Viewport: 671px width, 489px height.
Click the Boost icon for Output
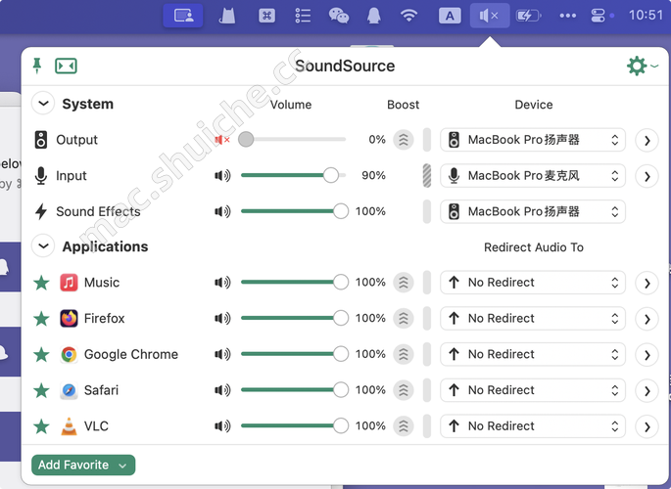click(x=403, y=140)
